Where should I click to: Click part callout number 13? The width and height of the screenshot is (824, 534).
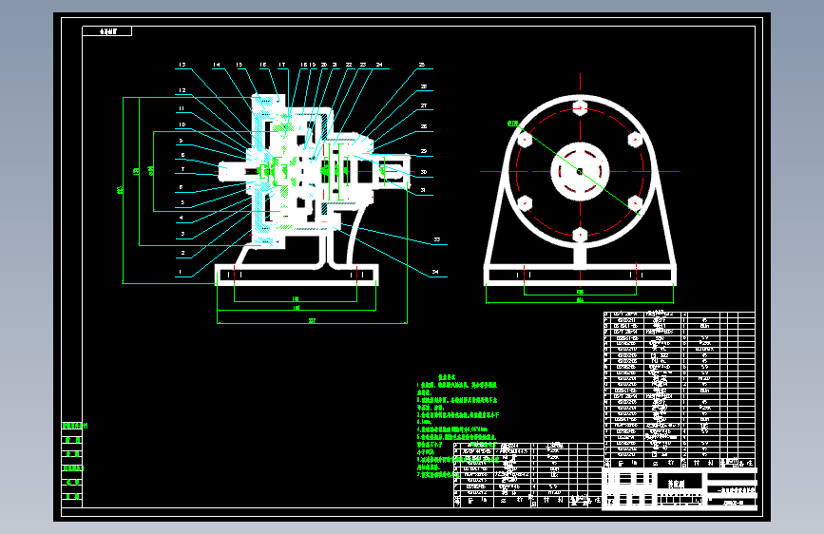(182, 65)
